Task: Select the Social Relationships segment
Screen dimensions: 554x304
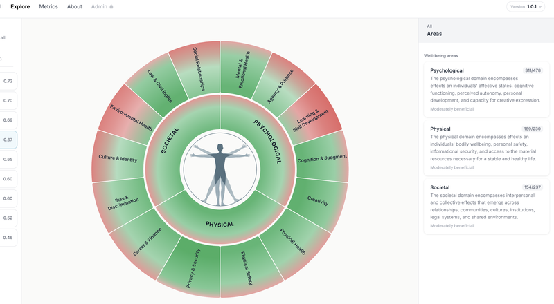Action: point(199,69)
